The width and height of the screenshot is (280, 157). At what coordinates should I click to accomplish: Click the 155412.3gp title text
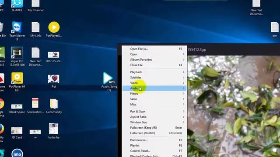(196, 50)
